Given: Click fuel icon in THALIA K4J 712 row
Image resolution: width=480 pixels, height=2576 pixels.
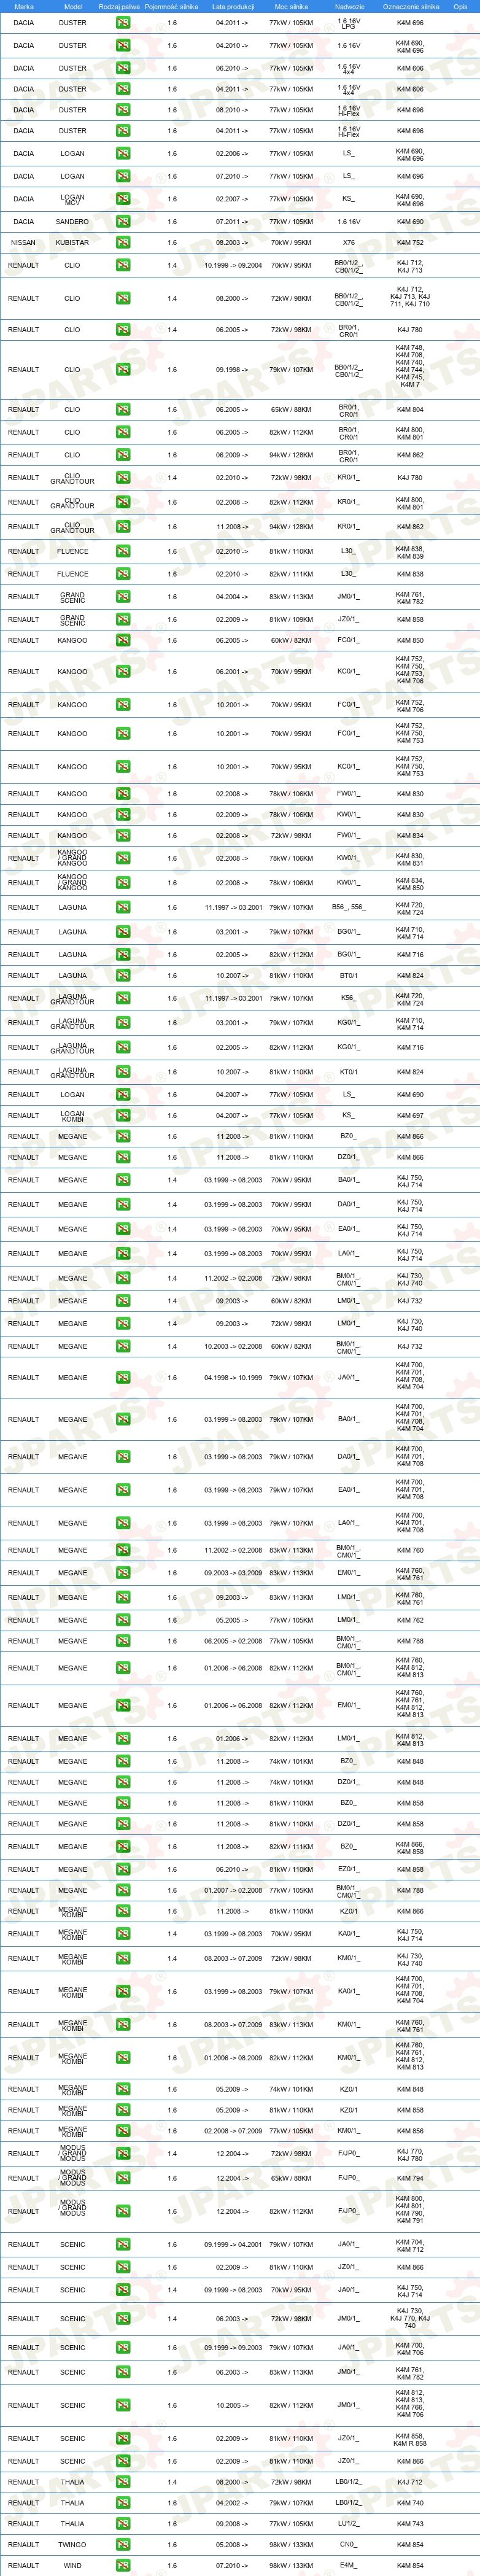Looking at the screenshot, I should [x=123, y=2481].
